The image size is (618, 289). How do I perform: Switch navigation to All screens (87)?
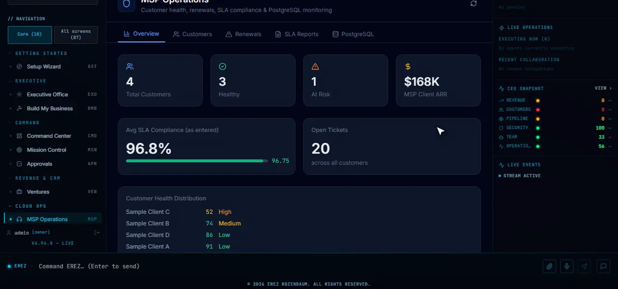tap(76, 35)
